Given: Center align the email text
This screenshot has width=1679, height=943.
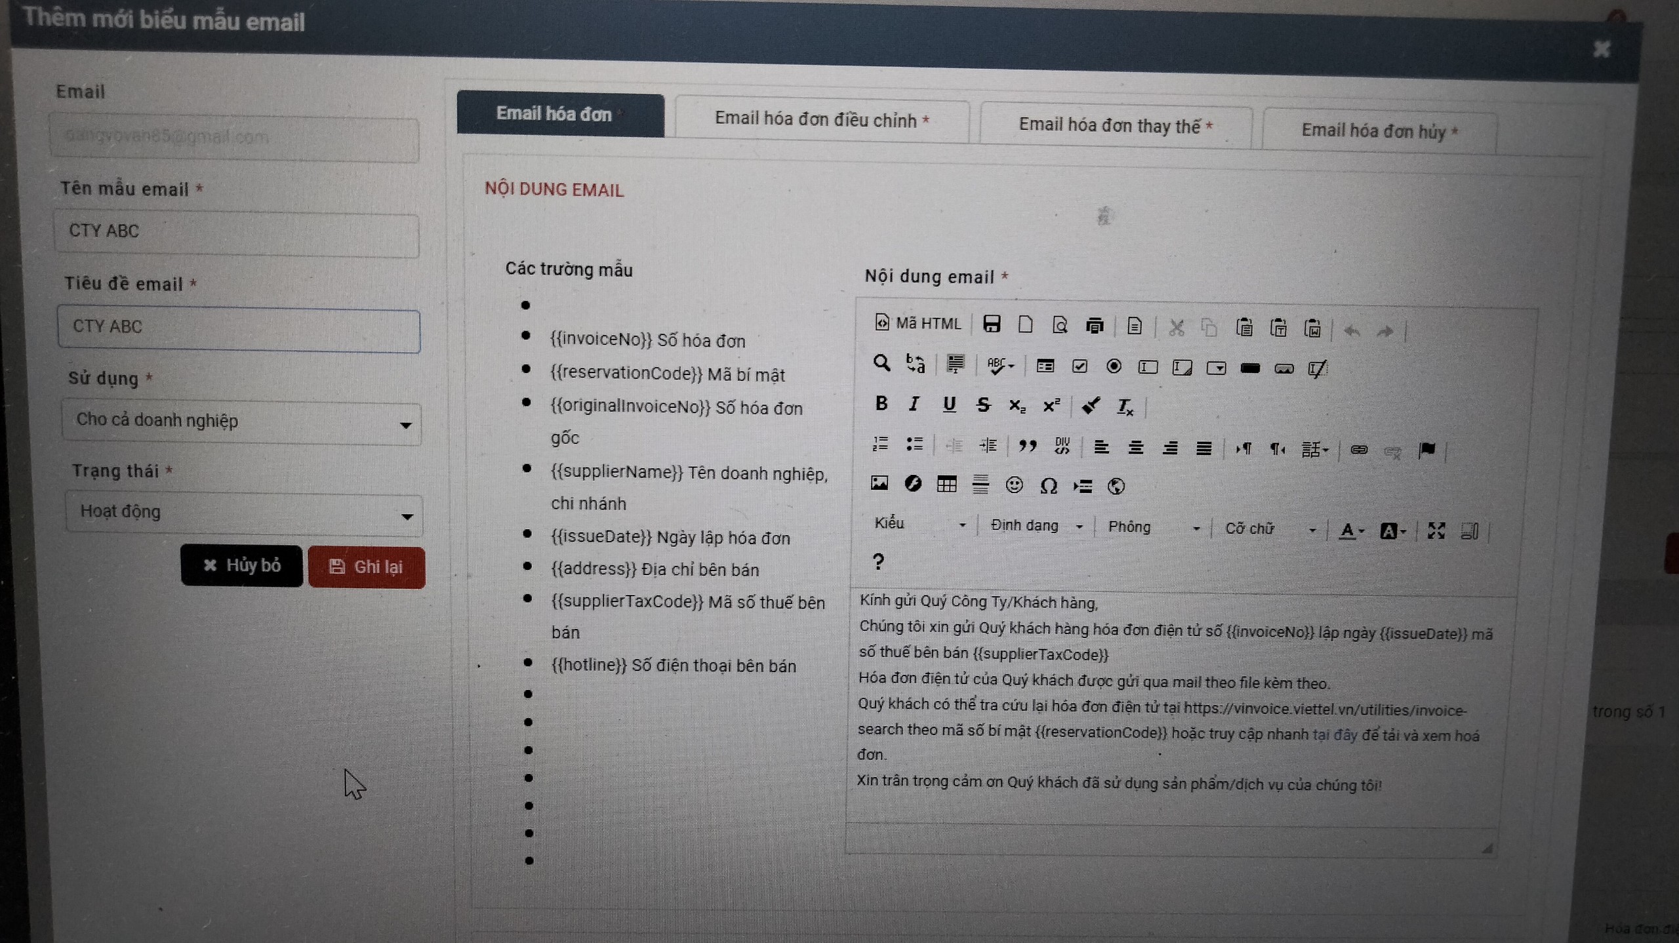Looking at the screenshot, I should tap(1135, 448).
